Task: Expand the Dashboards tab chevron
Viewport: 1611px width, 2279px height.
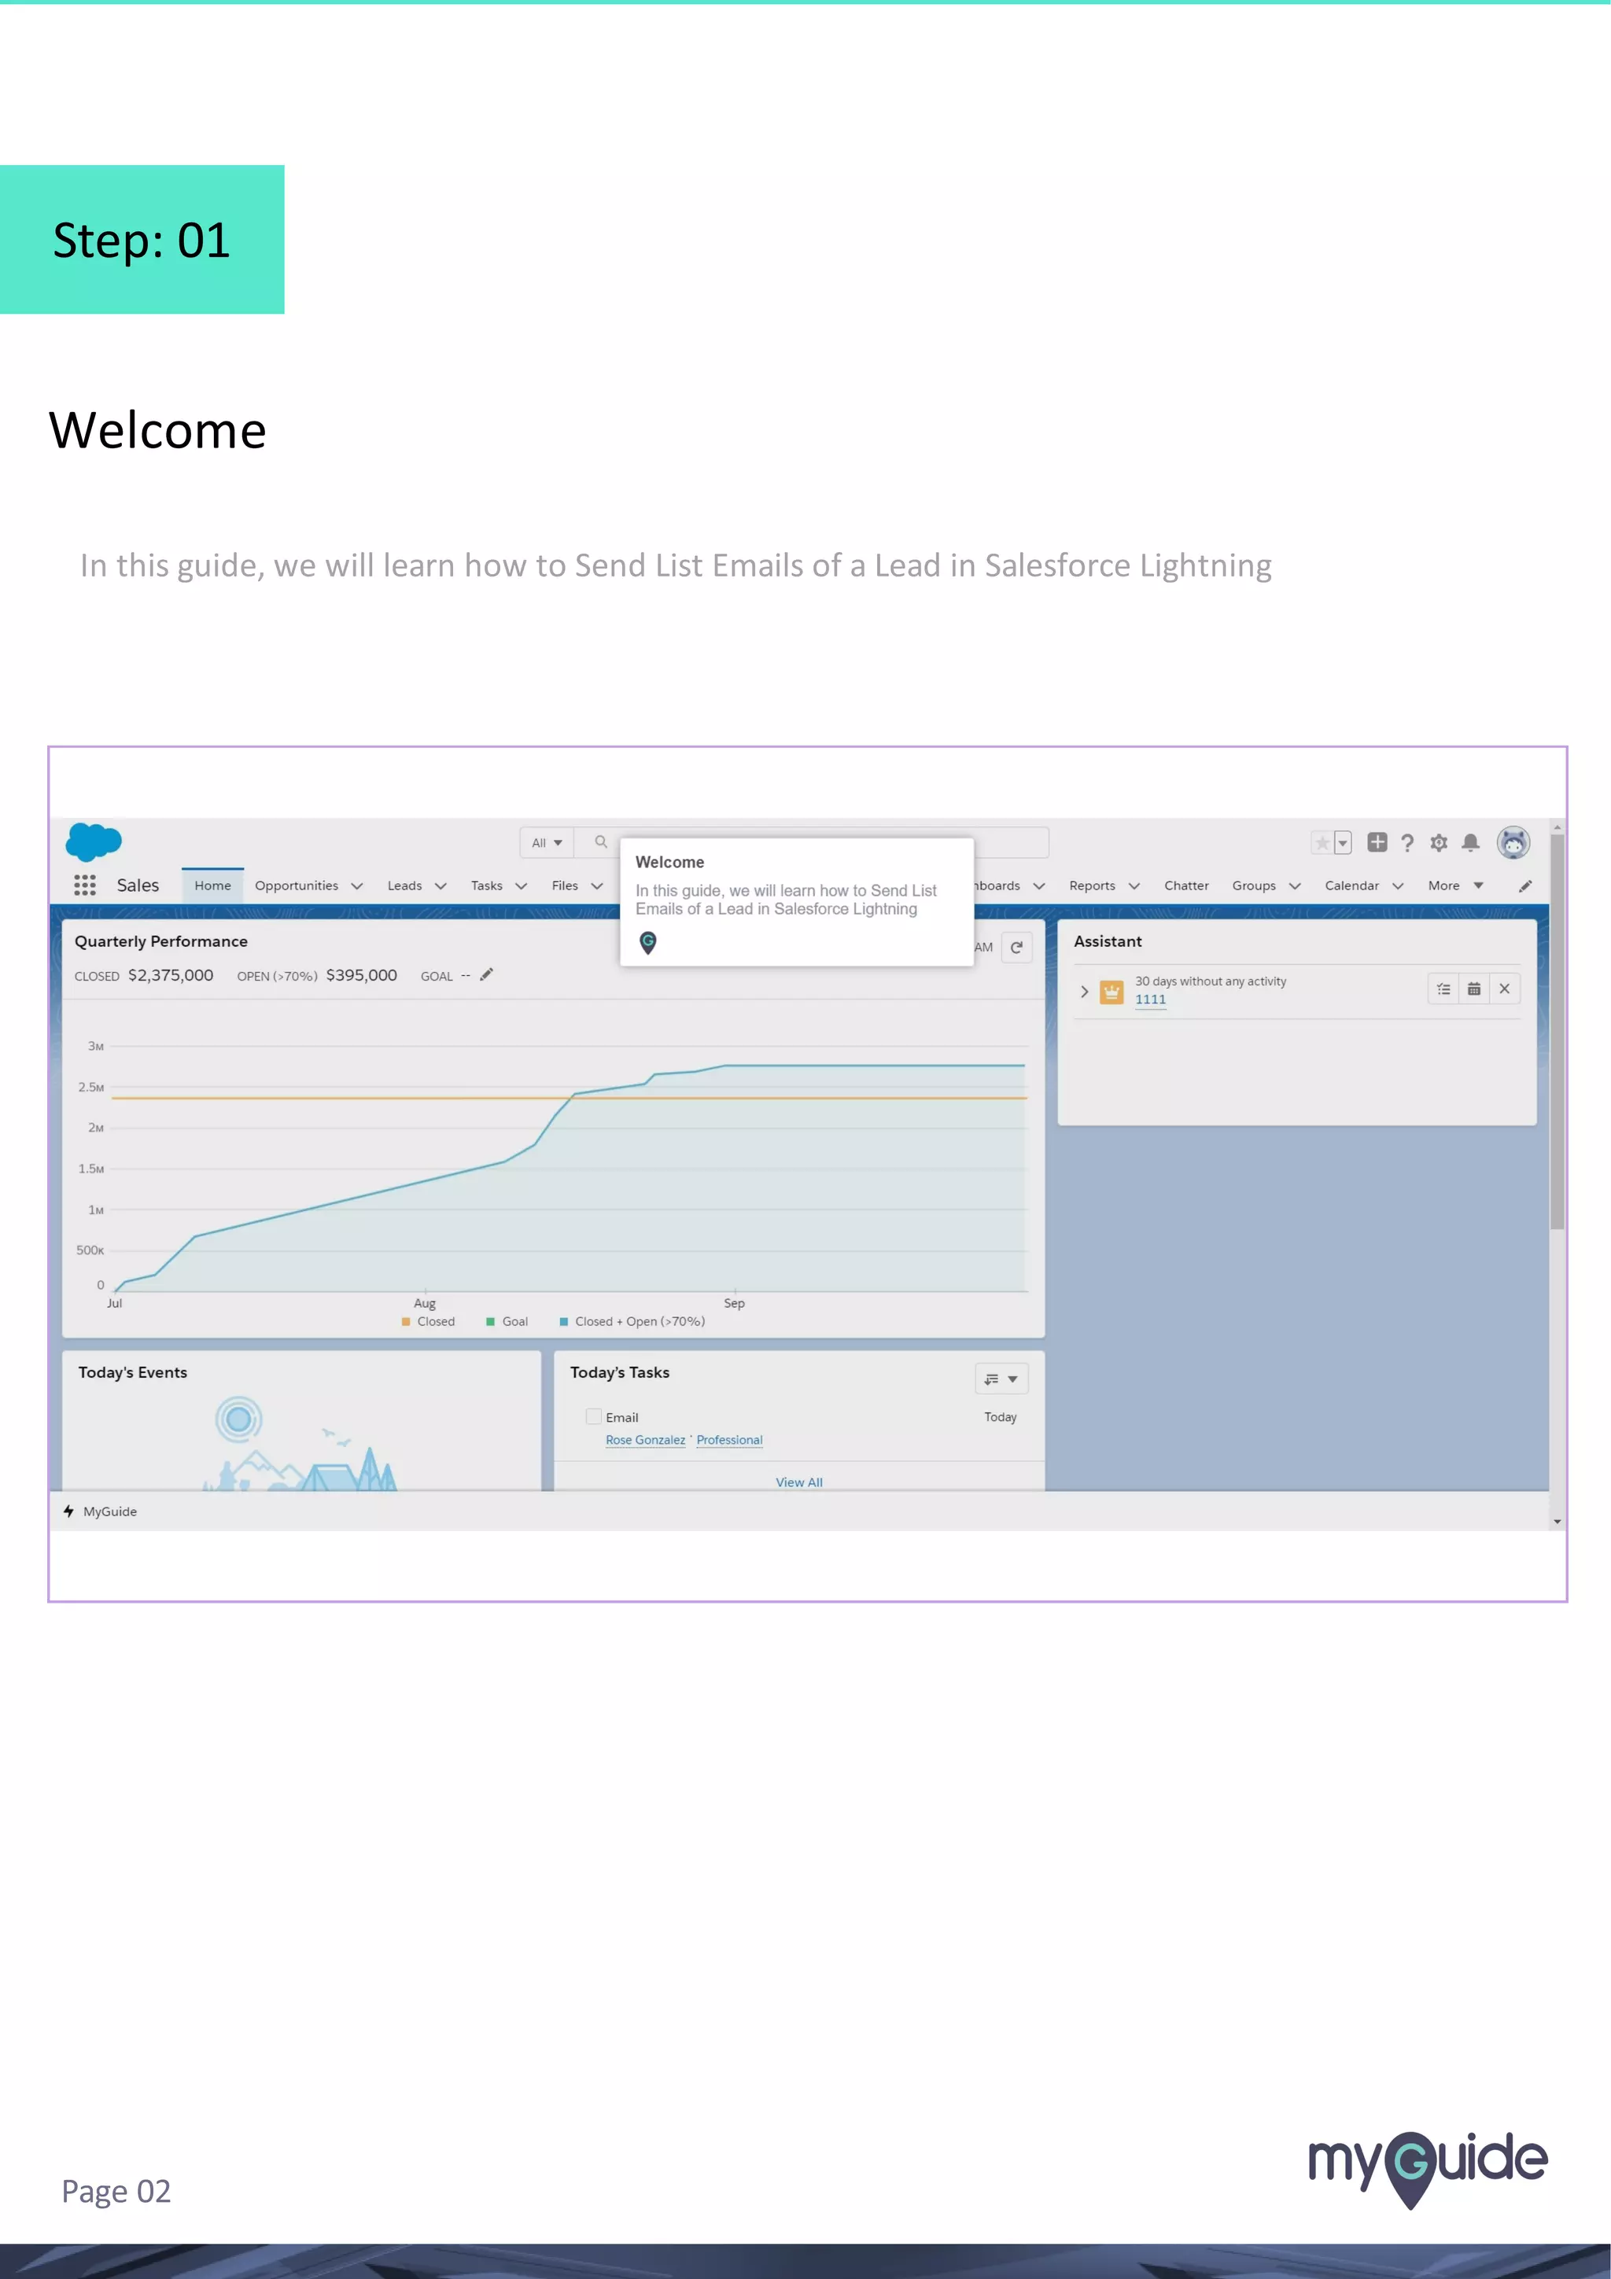Action: pyautogui.click(x=1039, y=886)
